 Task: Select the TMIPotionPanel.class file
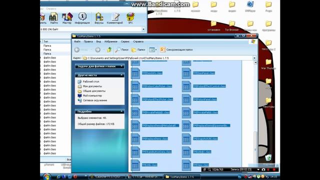[205, 99]
